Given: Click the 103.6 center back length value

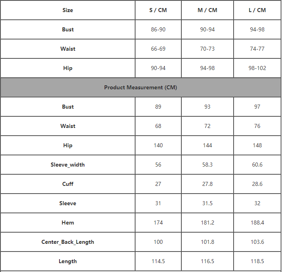Looking at the screenshot, I should pyautogui.click(x=257, y=242).
